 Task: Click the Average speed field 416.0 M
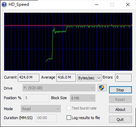66,78
